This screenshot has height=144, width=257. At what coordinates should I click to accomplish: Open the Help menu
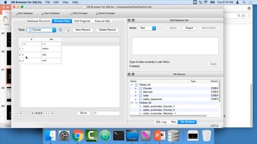coord(75,2)
